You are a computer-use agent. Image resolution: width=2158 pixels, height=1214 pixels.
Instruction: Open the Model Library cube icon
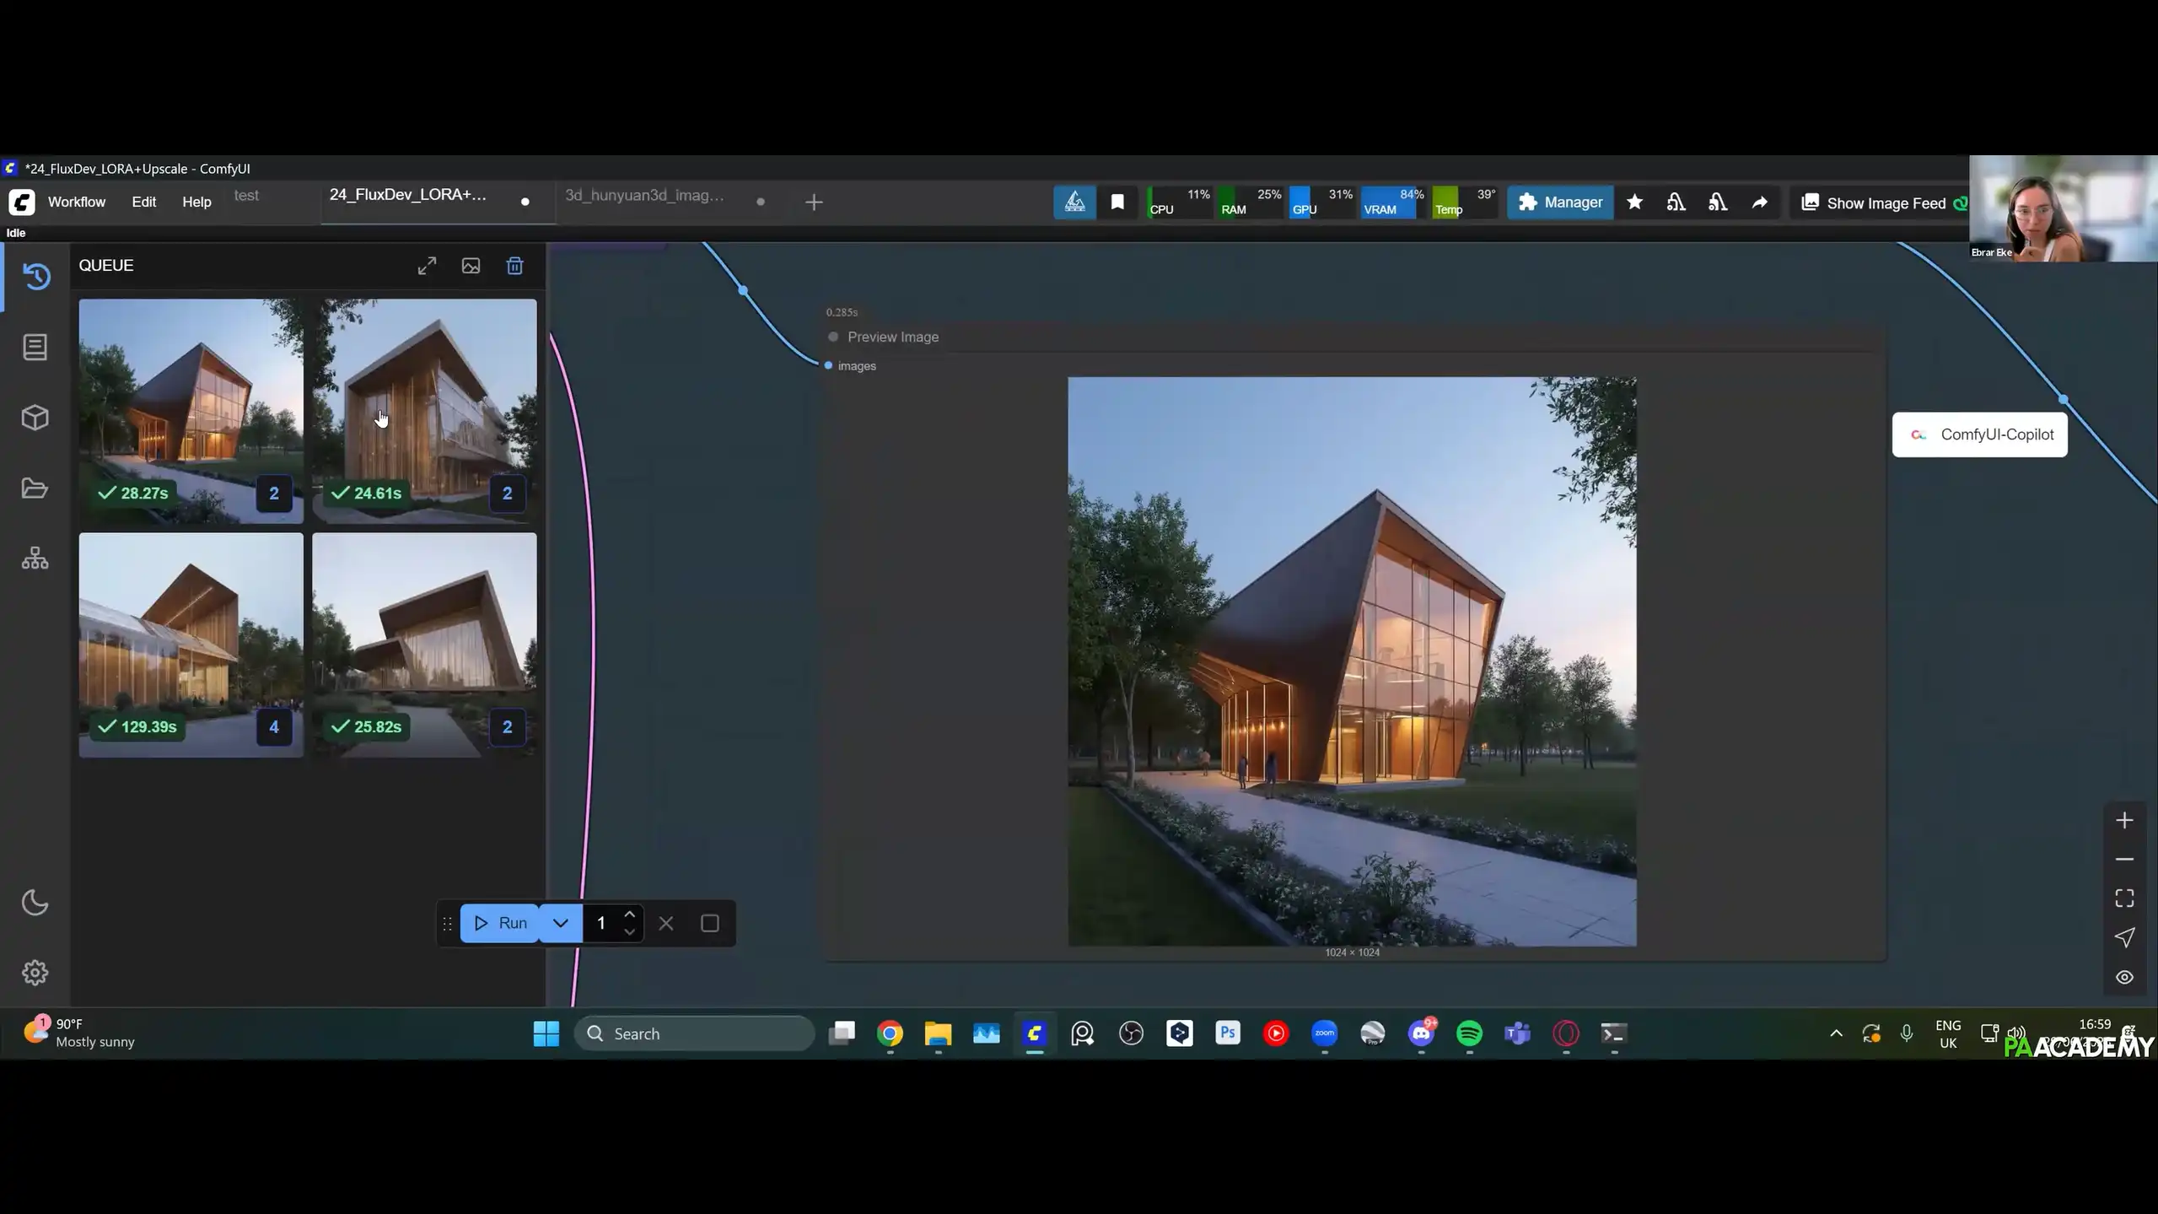[x=35, y=418]
